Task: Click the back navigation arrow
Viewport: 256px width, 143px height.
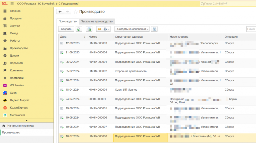Action: pyautogui.click(x=60, y=12)
